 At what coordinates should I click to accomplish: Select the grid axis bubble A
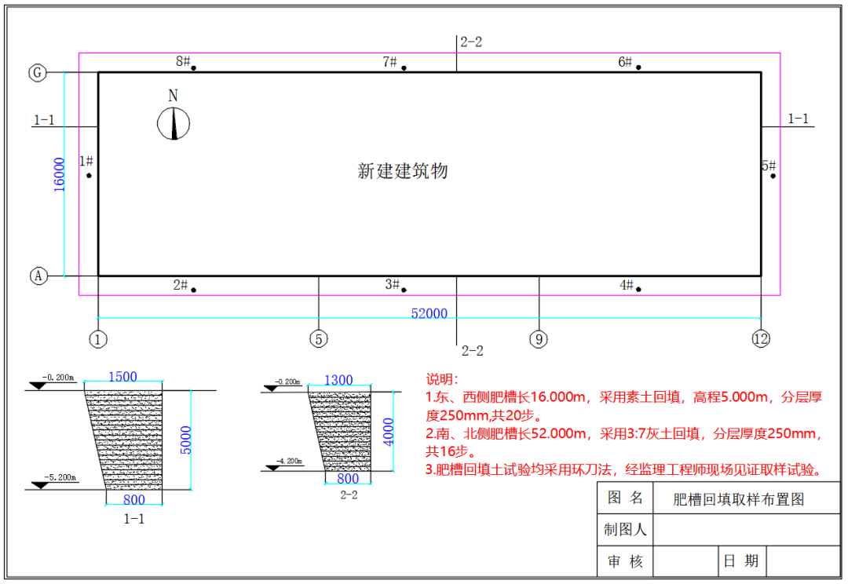coord(38,276)
